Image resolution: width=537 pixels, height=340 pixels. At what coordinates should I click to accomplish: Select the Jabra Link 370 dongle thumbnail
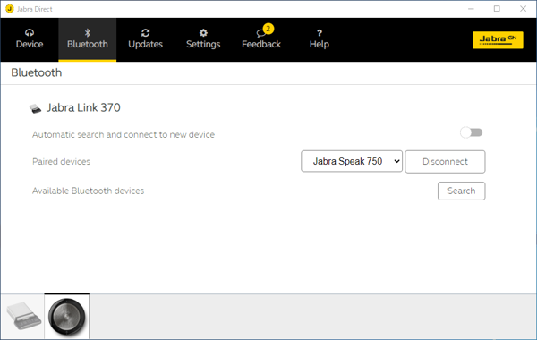pos(23,316)
